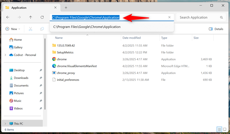Go back using the back arrow

tap(8, 17)
